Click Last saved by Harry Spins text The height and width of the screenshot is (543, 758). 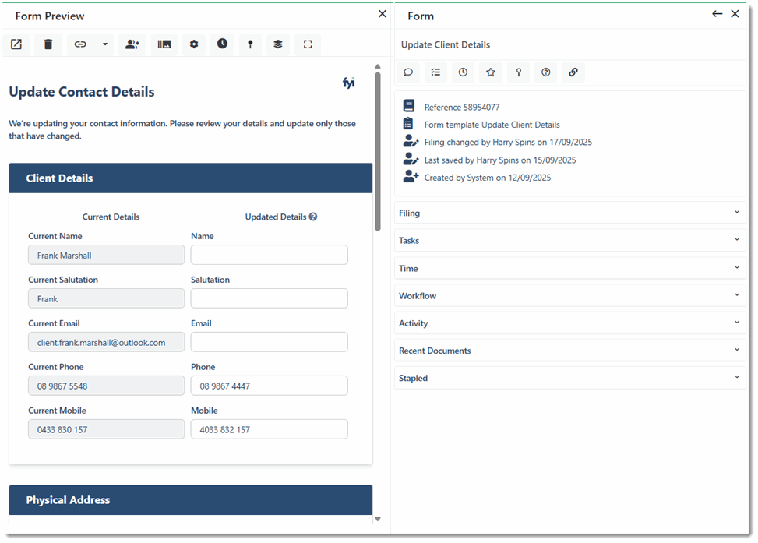(500, 160)
